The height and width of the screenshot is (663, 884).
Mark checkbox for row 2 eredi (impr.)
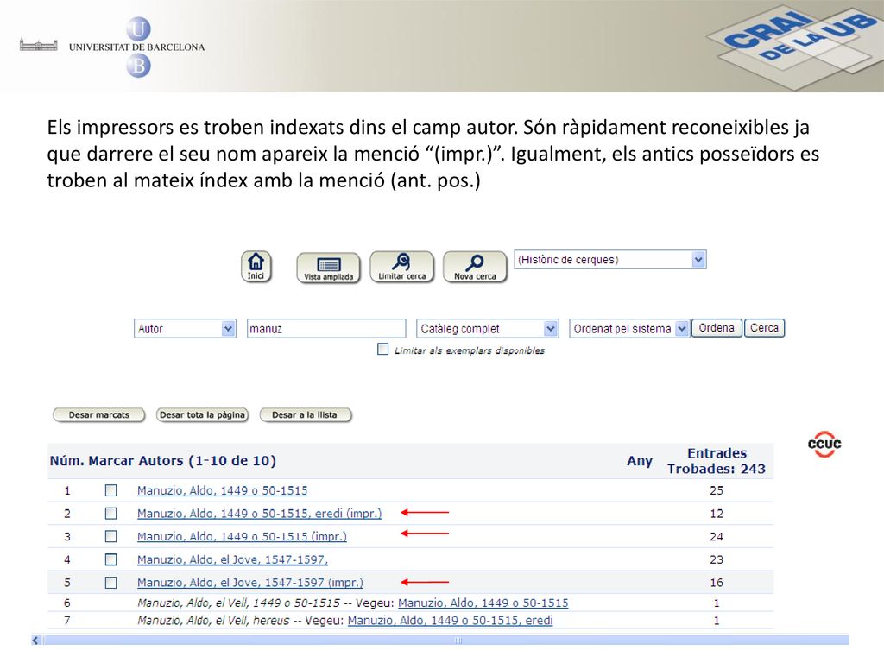(x=111, y=514)
